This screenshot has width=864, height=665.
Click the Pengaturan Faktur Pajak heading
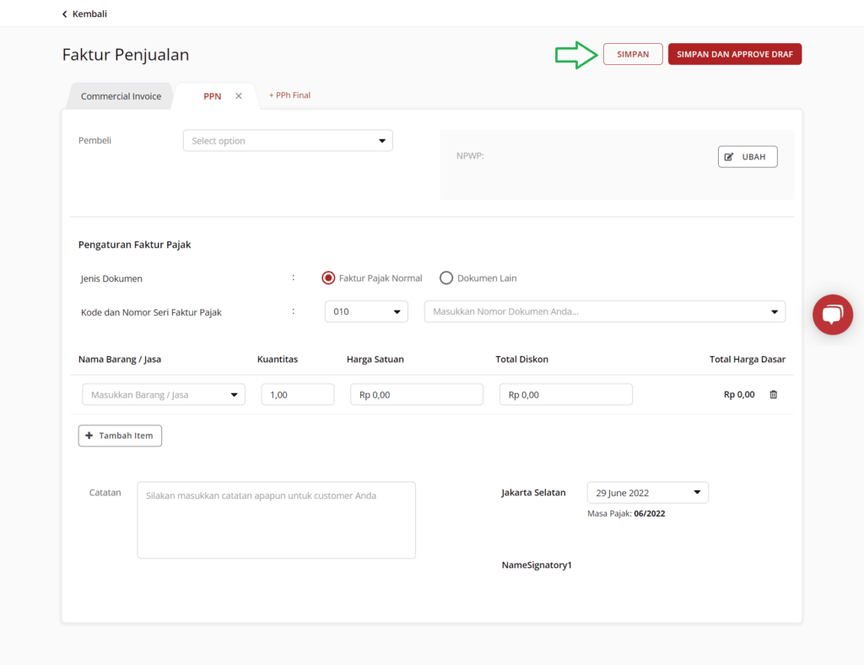coord(134,245)
